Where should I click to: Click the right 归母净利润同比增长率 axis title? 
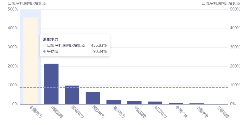click(x=221, y=3)
